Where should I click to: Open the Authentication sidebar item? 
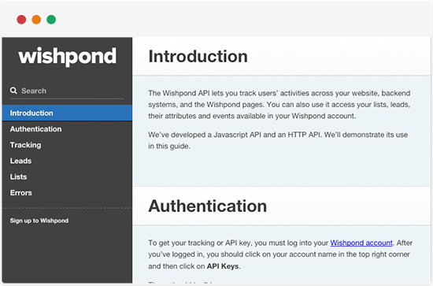(67, 128)
